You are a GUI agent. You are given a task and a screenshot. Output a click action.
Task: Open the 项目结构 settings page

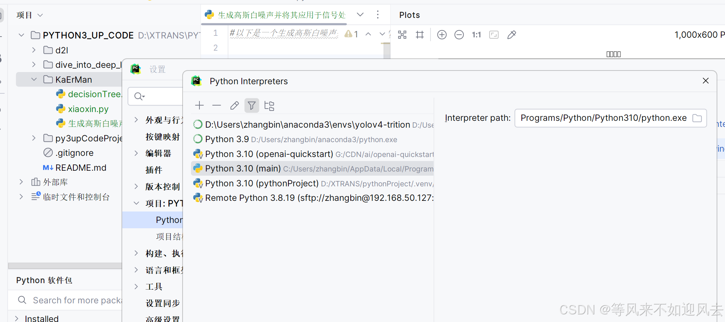(x=169, y=237)
